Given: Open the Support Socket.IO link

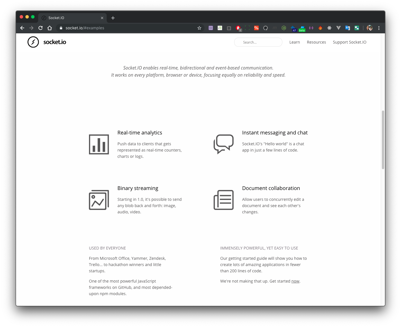Looking at the screenshot, I should pos(349,42).
